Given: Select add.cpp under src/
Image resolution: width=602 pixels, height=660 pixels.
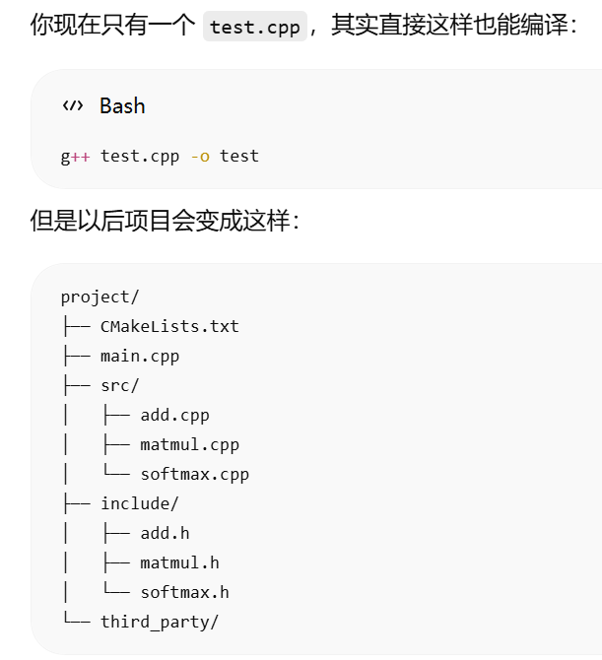Looking at the screenshot, I should [174, 416].
